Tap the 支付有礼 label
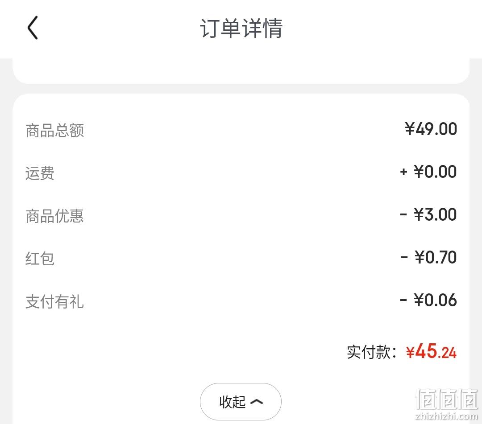Screen dimensions: 482x424 (x=55, y=301)
